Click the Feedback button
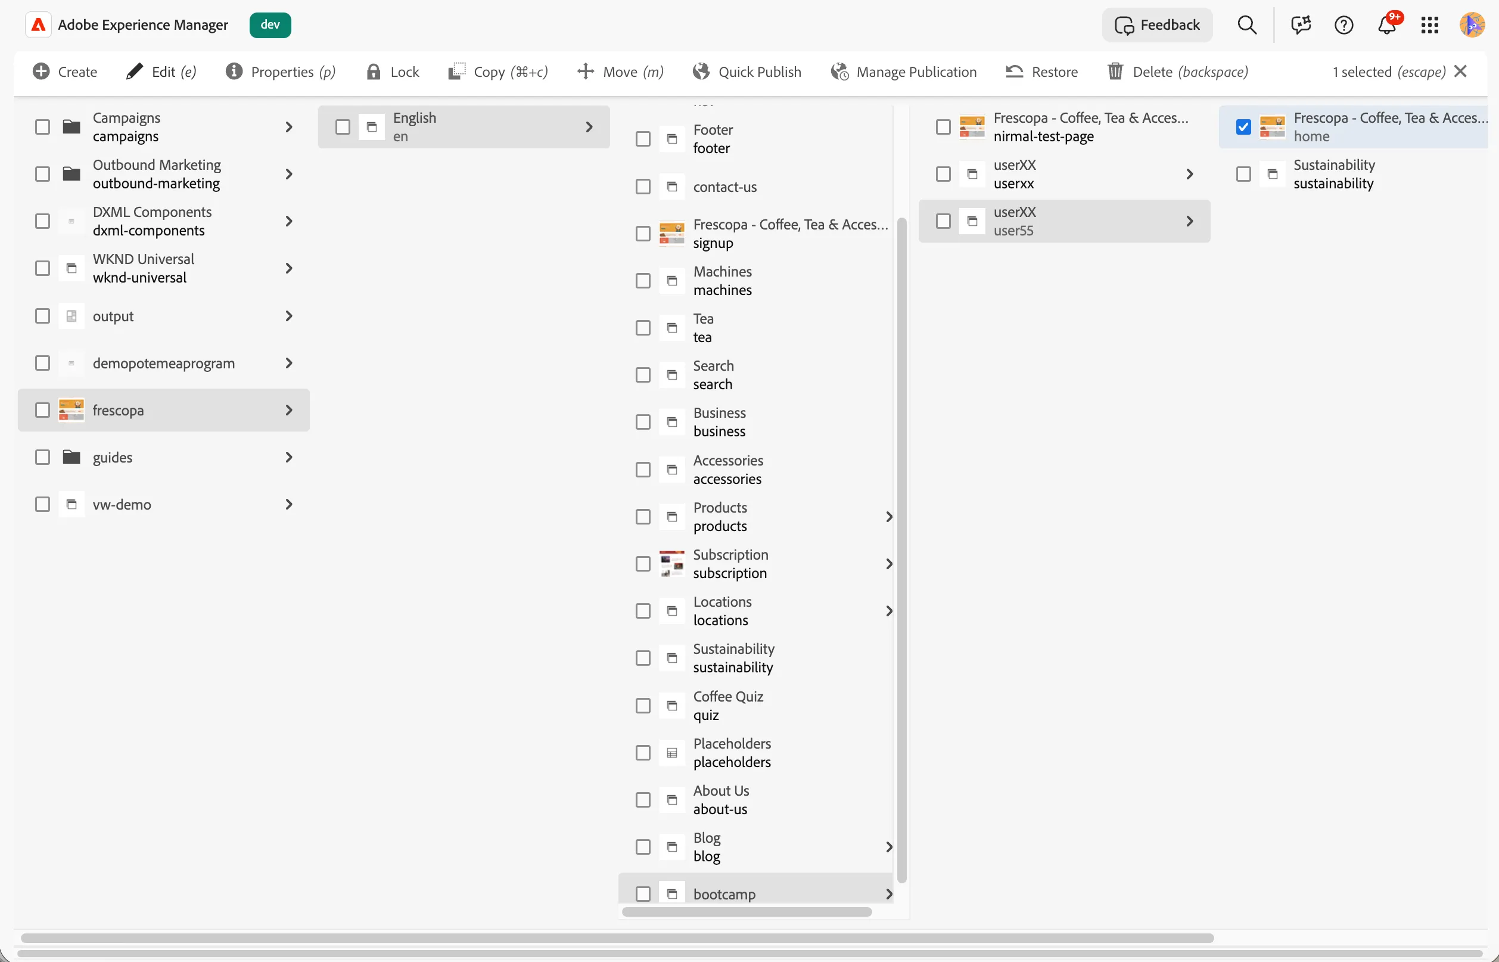Screen dimensions: 1499x962 click(x=1157, y=25)
